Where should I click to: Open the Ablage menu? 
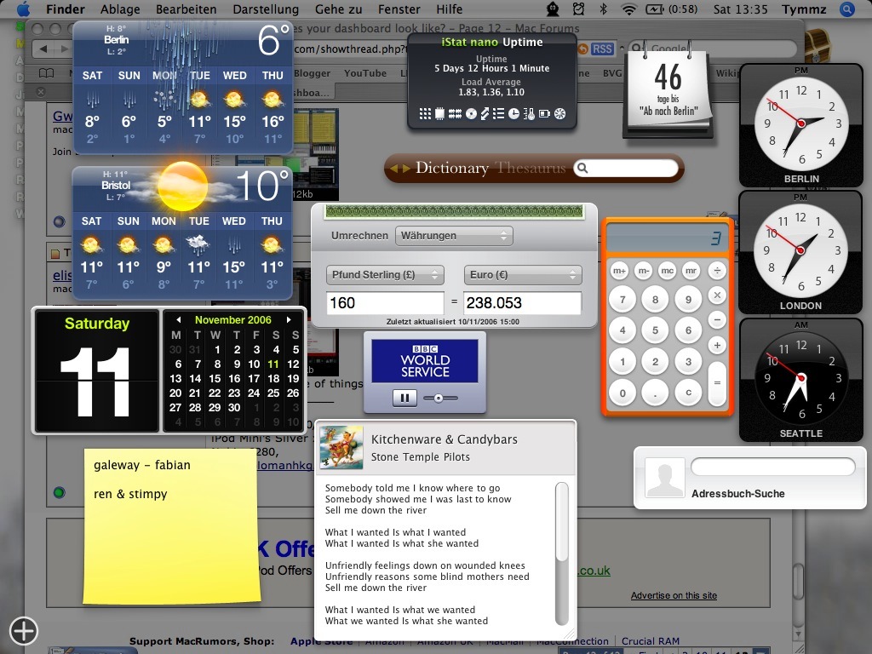(120, 9)
